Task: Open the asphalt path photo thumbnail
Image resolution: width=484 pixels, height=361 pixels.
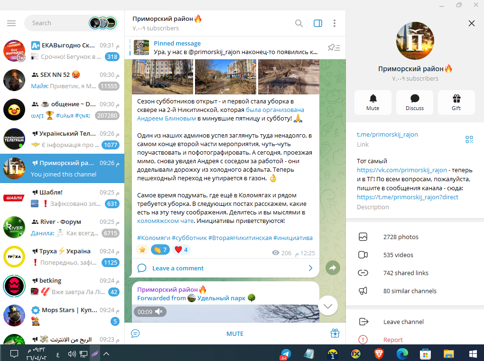Action: click(289, 77)
